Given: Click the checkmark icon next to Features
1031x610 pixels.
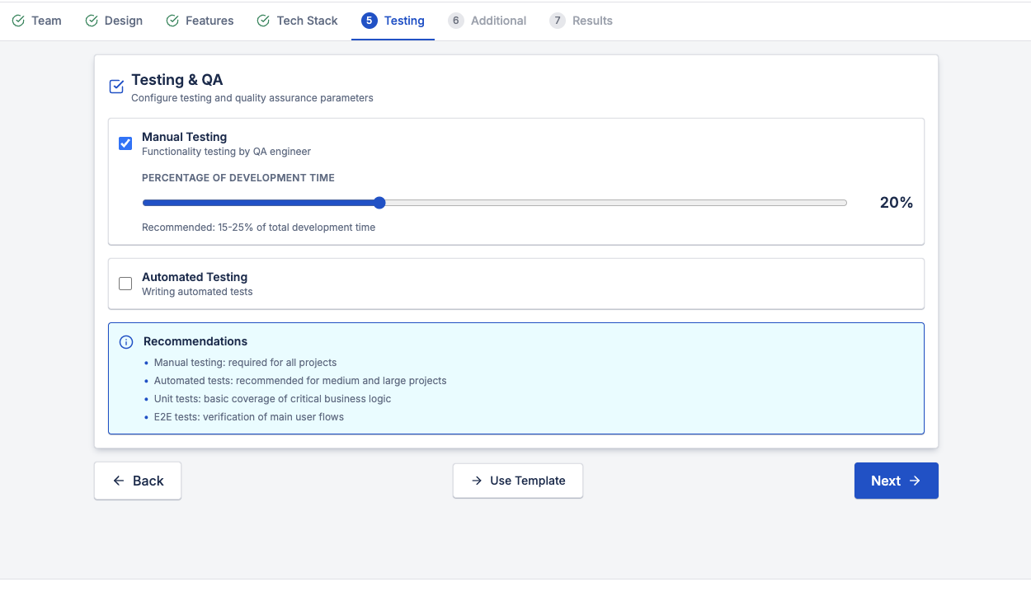Looking at the screenshot, I should [172, 20].
